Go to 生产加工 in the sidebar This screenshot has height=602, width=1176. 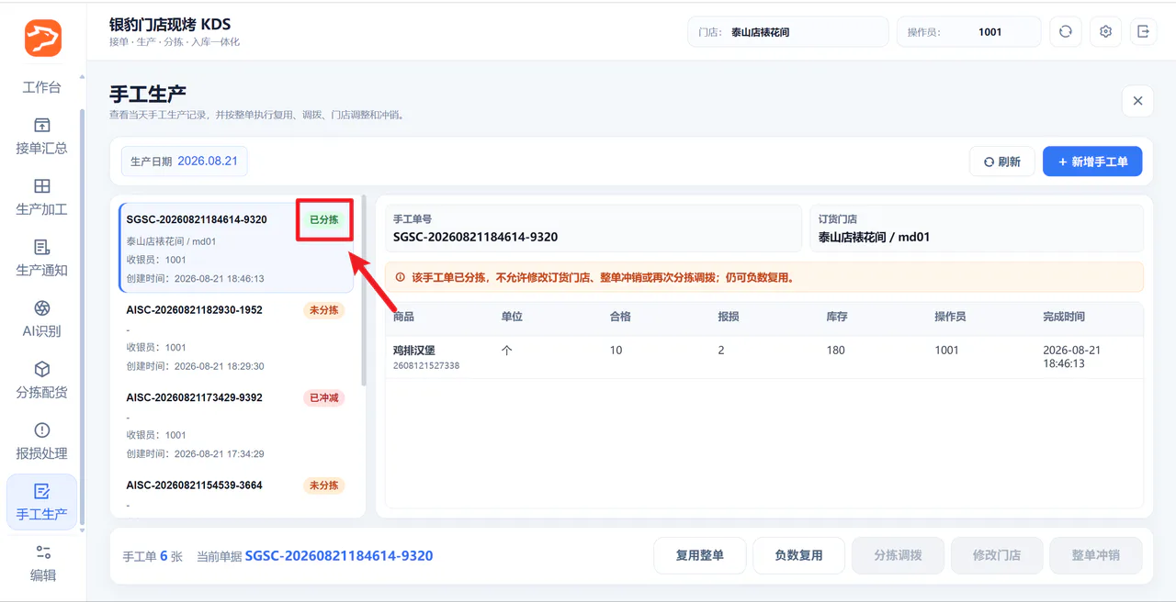tap(42, 197)
